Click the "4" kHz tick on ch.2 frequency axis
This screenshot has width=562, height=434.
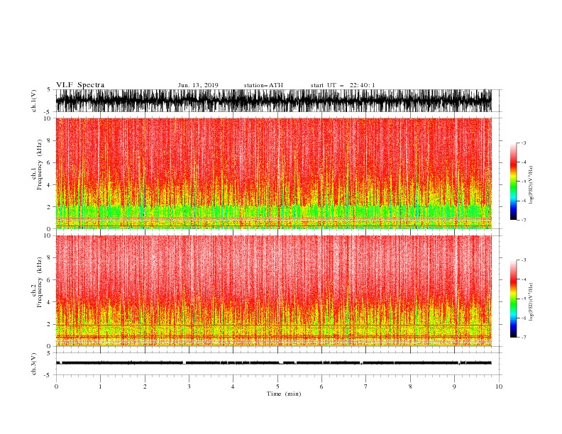[49, 302]
